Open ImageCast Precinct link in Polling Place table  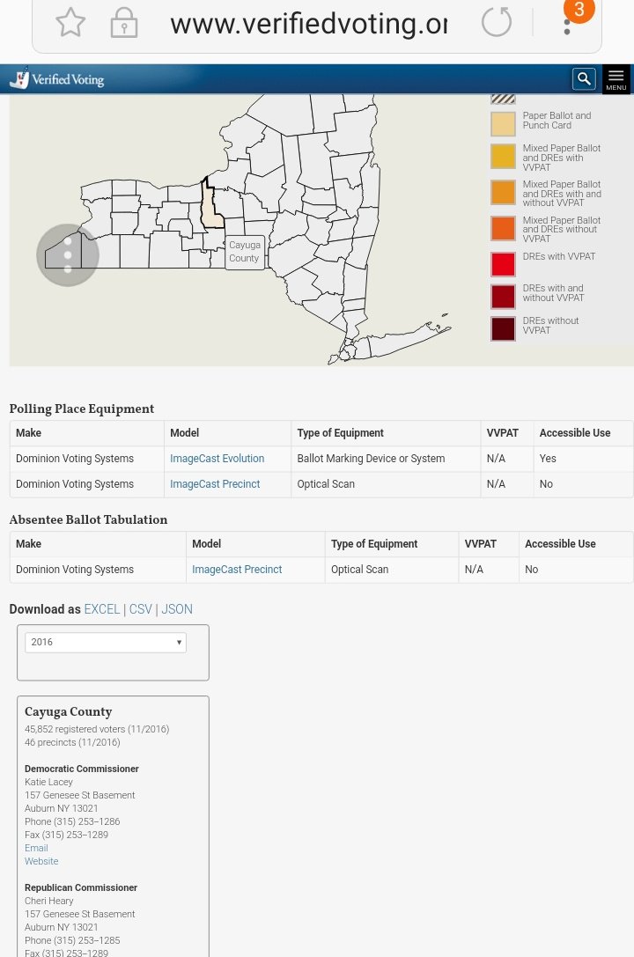[215, 484]
